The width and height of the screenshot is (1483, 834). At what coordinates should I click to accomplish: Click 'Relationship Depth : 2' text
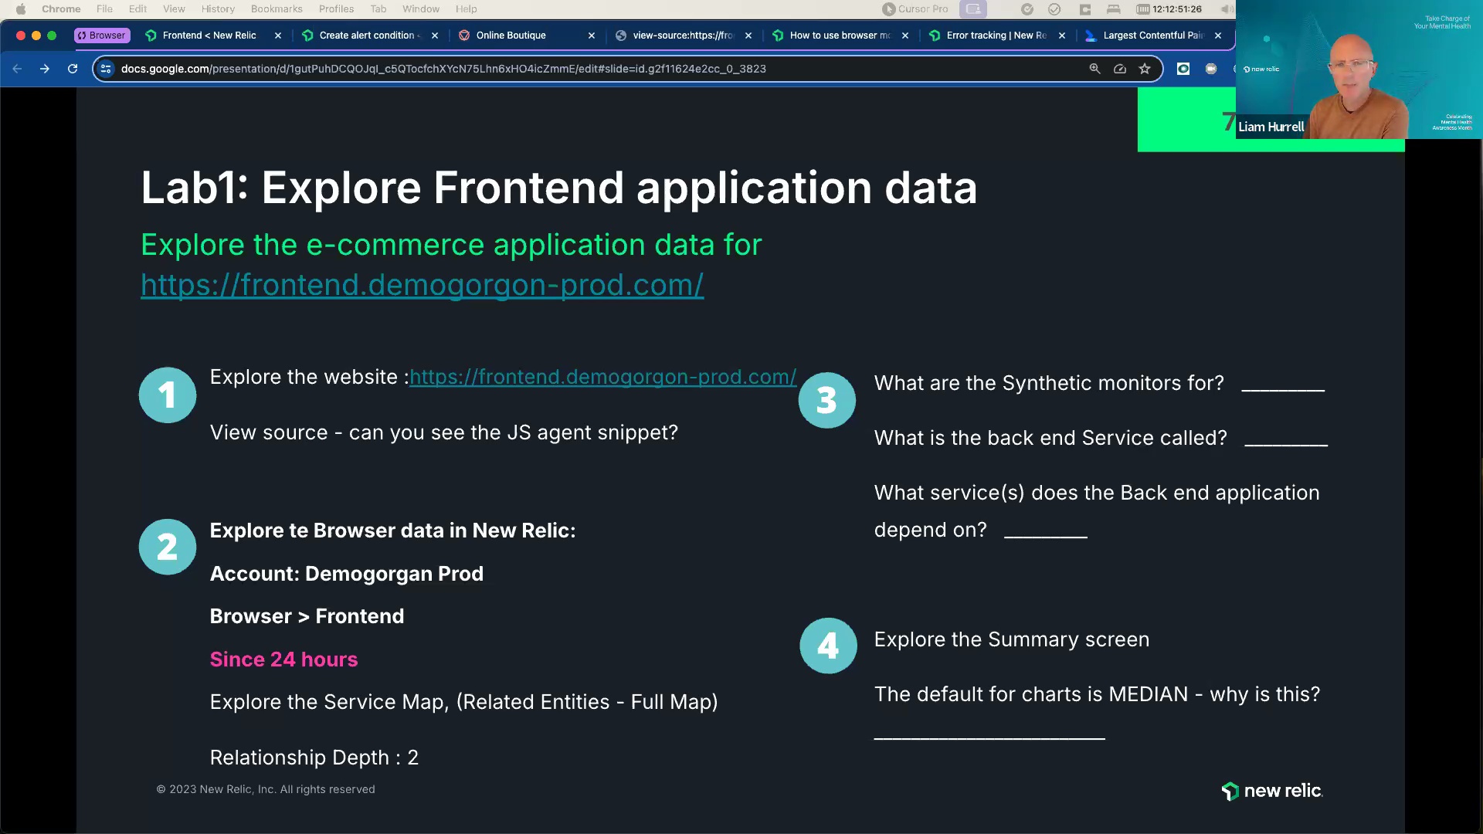pyautogui.click(x=314, y=758)
